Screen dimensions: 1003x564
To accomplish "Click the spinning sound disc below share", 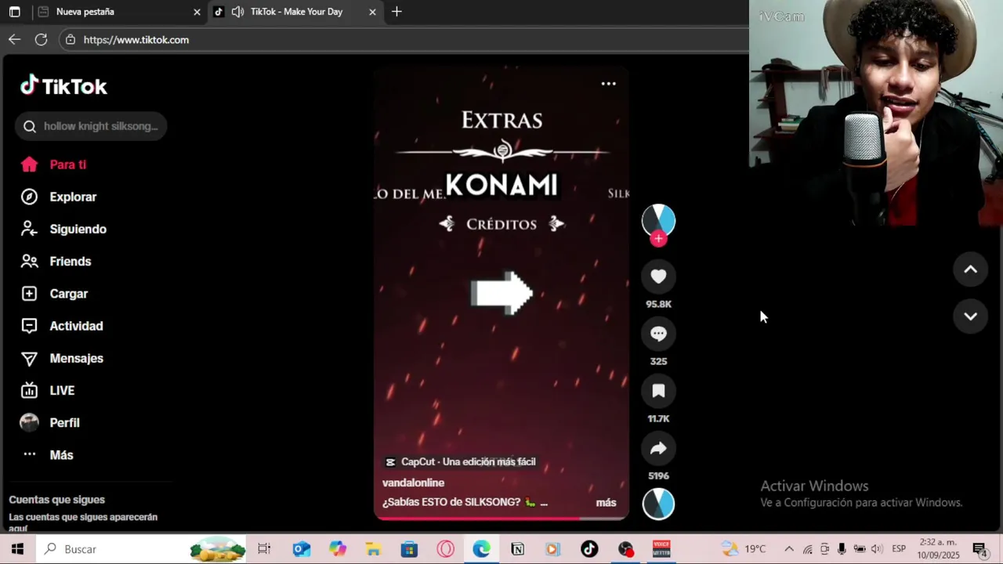I will click(x=658, y=504).
